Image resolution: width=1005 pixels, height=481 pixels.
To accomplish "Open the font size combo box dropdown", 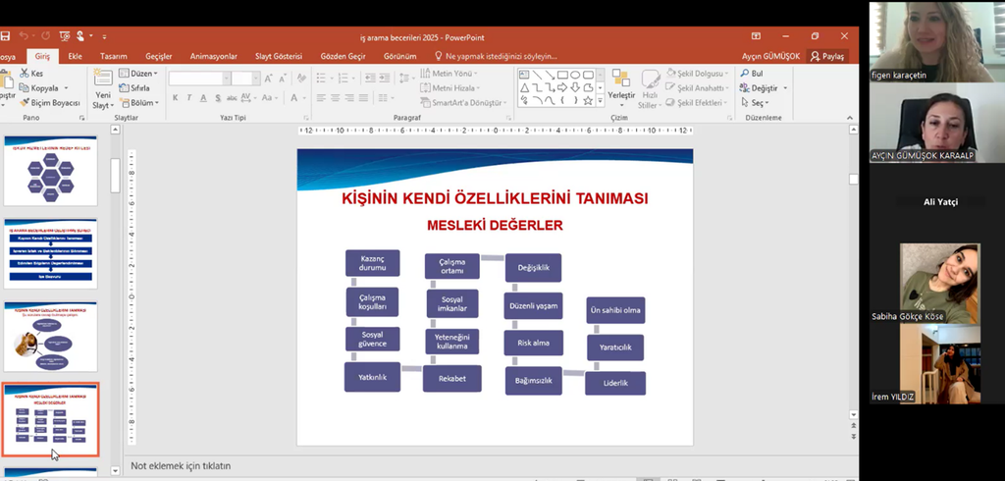I will click(x=256, y=79).
